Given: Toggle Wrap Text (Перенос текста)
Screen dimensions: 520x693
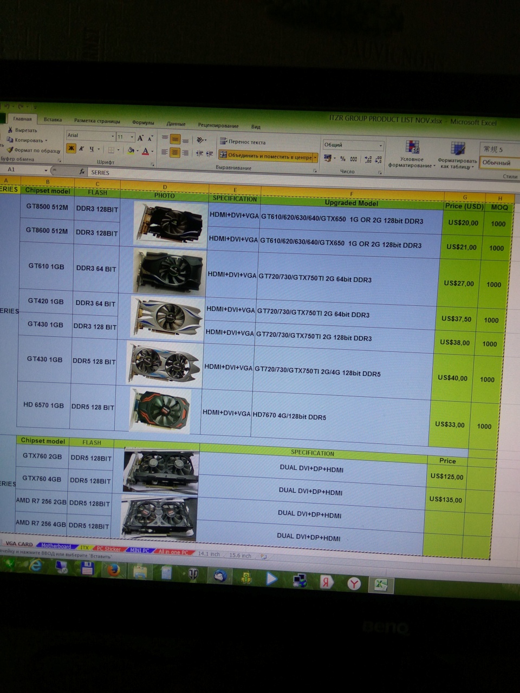Looking at the screenshot, I should (x=242, y=142).
